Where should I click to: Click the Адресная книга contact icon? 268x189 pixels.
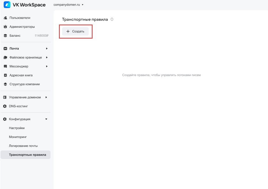pyautogui.click(x=5, y=75)
